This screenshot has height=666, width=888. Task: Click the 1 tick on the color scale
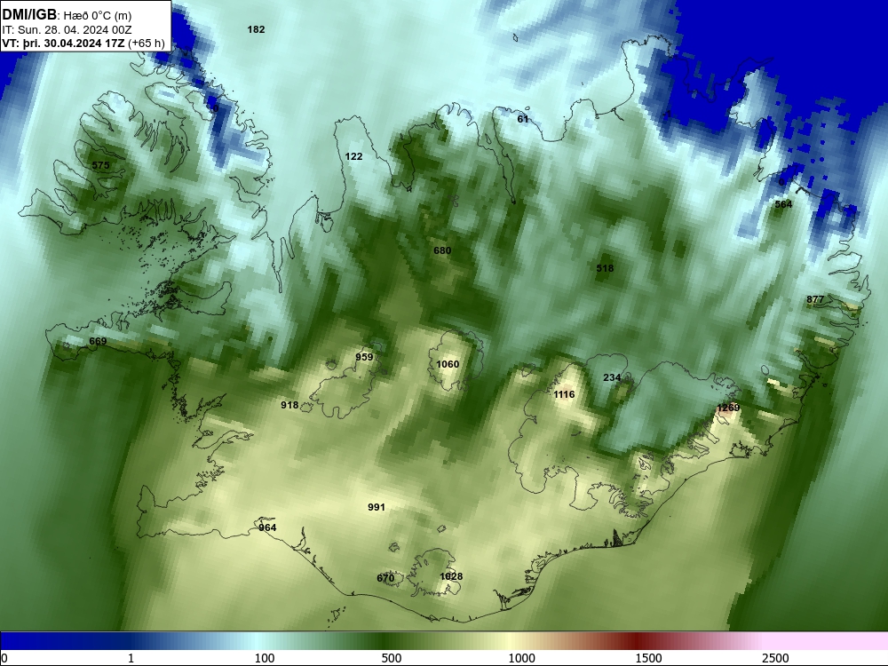point(131,658)
